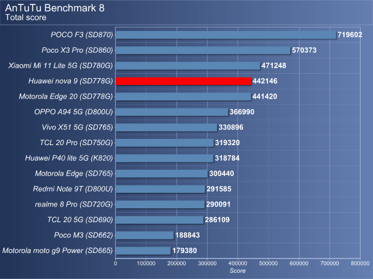
Task: Click the 600000 axis tick label
Action: [299, 263]
